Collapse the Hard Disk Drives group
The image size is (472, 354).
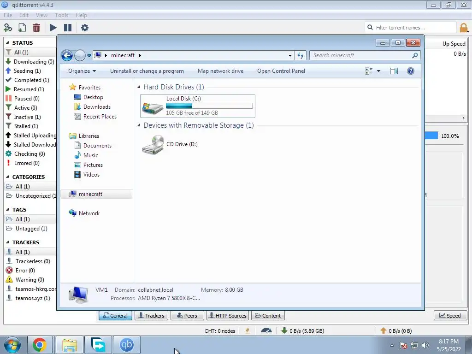(139, 87)
